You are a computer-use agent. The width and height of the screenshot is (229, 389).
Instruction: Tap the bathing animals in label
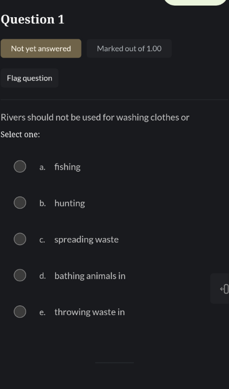[90, 276]
